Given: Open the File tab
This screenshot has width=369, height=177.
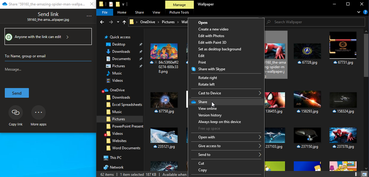Looking at the screenshot, I should 105,12.
